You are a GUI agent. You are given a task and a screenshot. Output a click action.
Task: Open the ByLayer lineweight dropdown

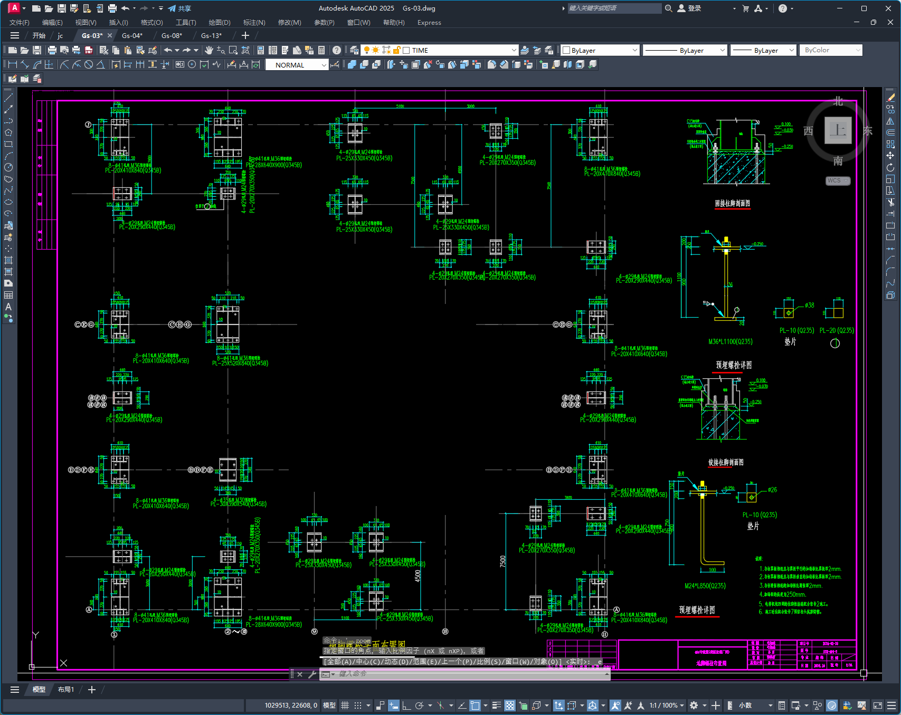click(x=791, y=50)
